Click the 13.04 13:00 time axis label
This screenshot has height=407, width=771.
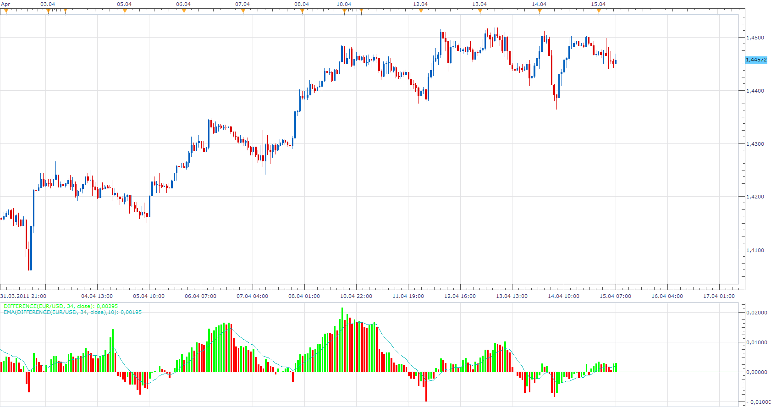[x=512, y=296]
